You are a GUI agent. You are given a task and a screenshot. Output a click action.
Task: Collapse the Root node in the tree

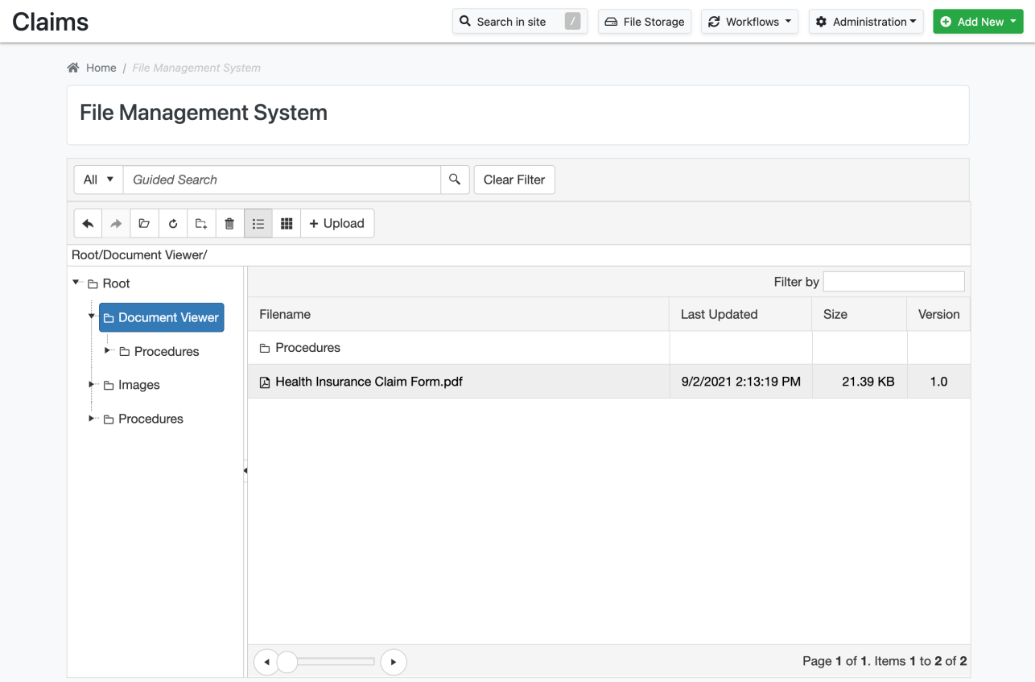(x=76, y=283)
